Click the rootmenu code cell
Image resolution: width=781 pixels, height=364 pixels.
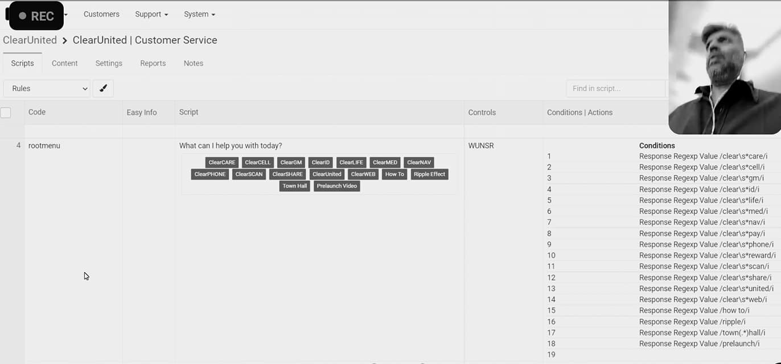tap(44, 146)
